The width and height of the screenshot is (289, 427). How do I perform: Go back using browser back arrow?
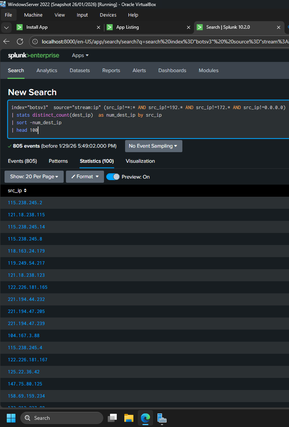click(x=7, y=42)
